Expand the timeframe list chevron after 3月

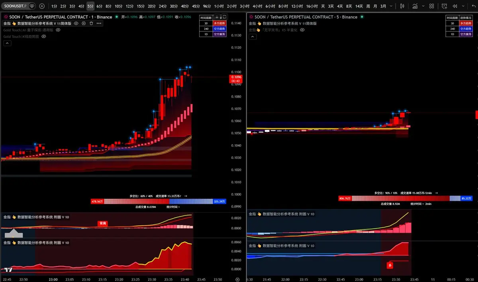(391, 6)
